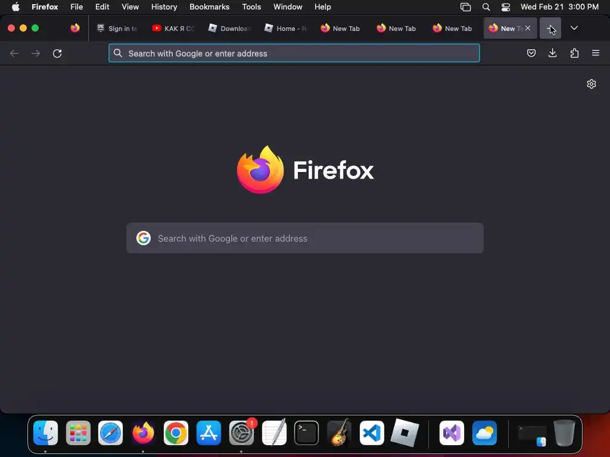This screenshot has width=610, height=457.
Task: Open the Apple menu
Action: [15, 7]
